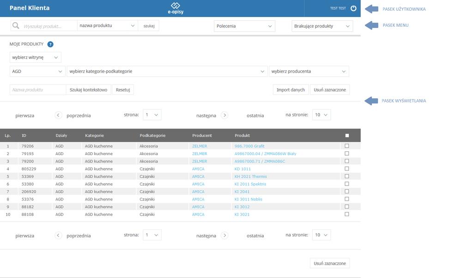Open product link KD 1011
The width and height of the screenshot is (473, 278).
coord(243,169)
